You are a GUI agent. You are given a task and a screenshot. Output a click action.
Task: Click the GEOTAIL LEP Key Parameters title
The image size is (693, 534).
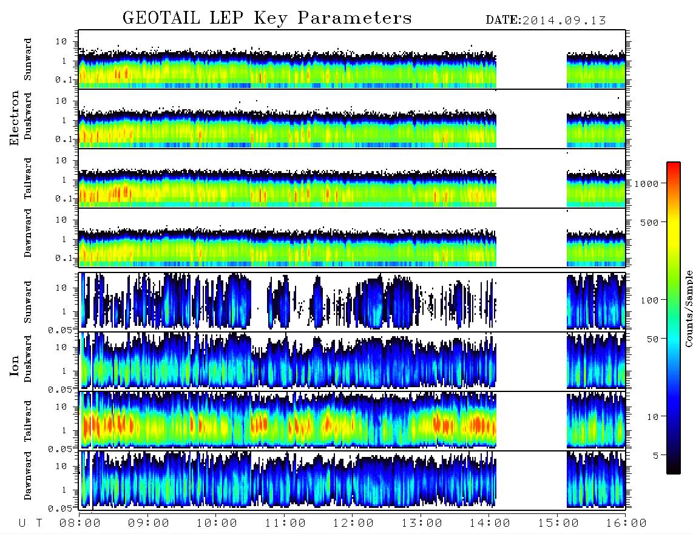pos(267,19)
